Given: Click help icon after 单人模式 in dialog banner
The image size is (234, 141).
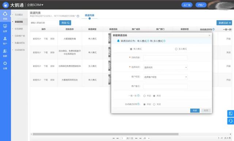Looking at the screenshot, I should [x=148, y=41].
